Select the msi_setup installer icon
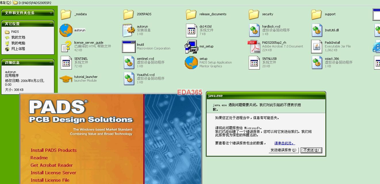This screenshot has height=184, width=380. tap(191, 46)
